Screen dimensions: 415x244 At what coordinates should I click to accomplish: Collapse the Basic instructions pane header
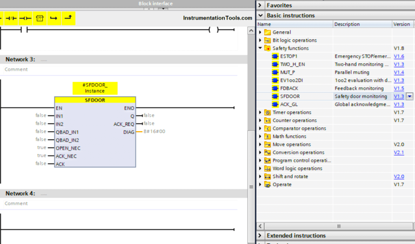pyautogui.click(x=261, y=16)
